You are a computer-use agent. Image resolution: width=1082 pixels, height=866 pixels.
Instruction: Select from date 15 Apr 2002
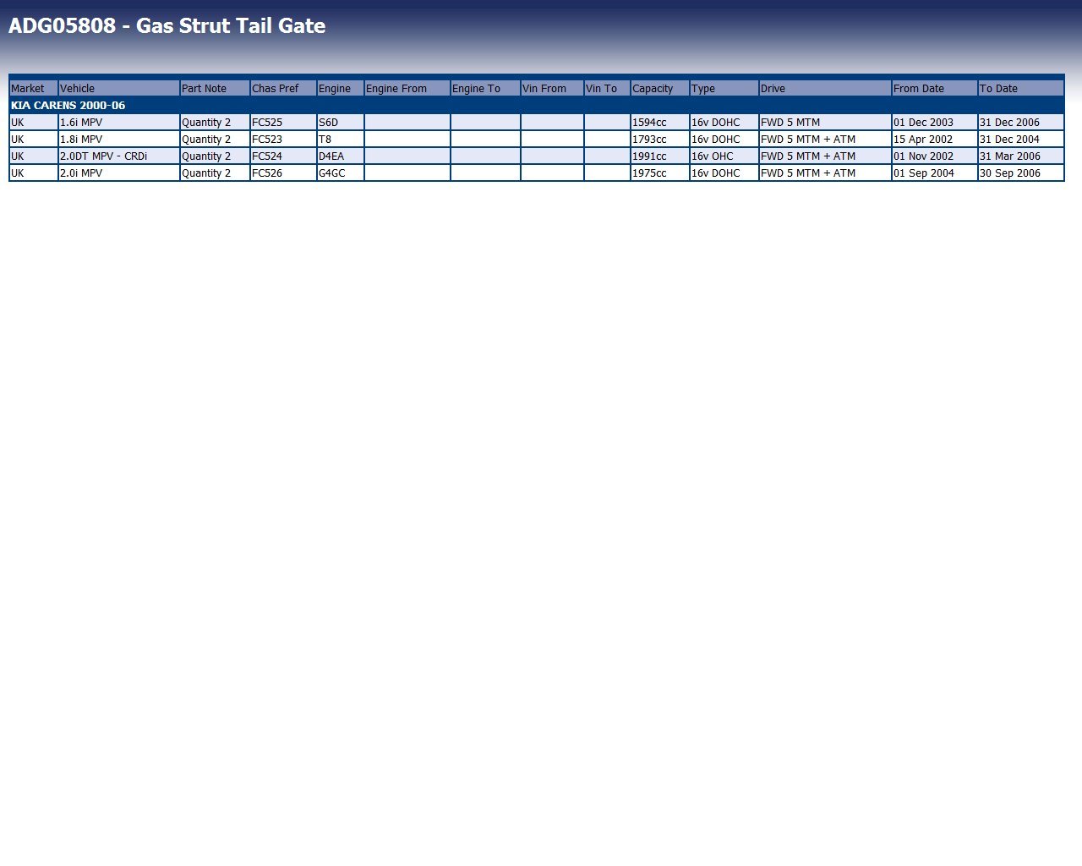(x=934, y=139)
